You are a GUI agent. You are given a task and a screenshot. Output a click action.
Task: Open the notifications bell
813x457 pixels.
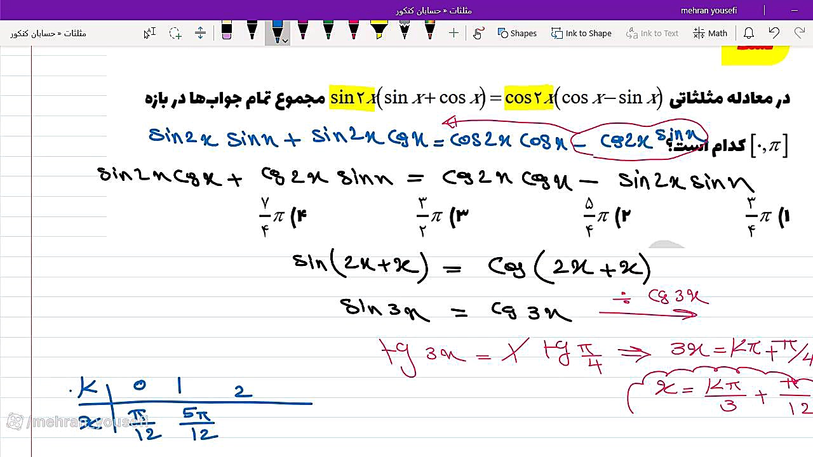(x=749, y=33)
